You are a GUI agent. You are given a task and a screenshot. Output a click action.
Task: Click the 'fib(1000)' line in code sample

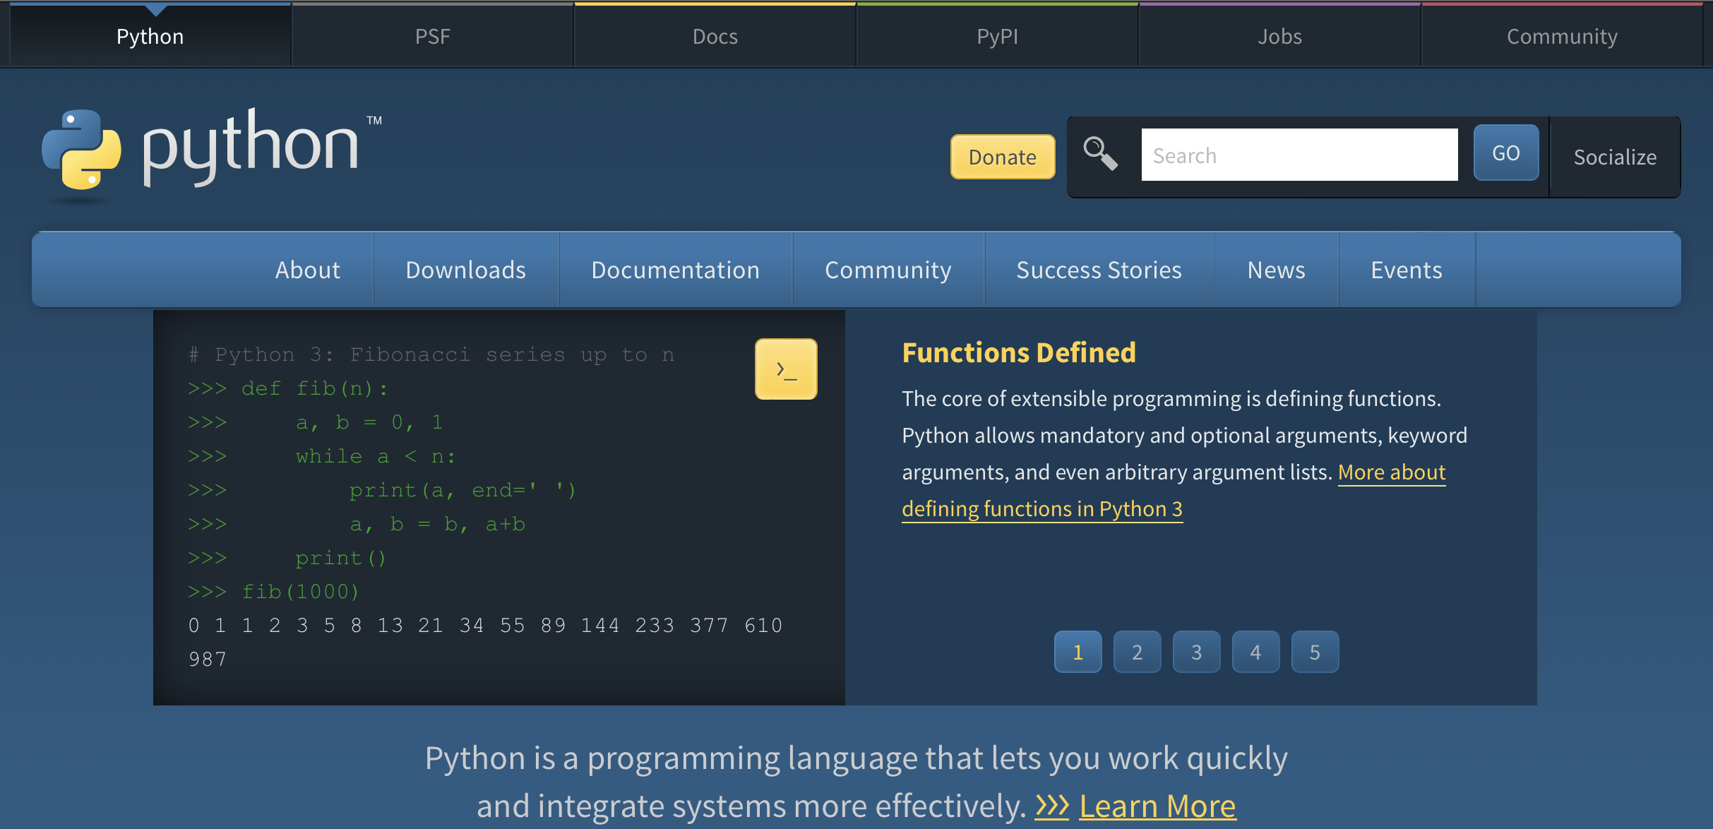[x=274, y=591]
